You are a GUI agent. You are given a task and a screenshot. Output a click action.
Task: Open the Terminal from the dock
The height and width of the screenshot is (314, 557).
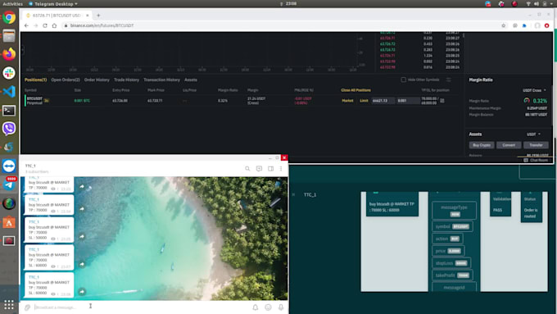coord(9,110)
